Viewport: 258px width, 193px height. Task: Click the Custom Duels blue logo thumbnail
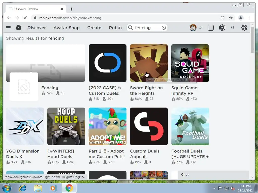(x=108, y=63)
